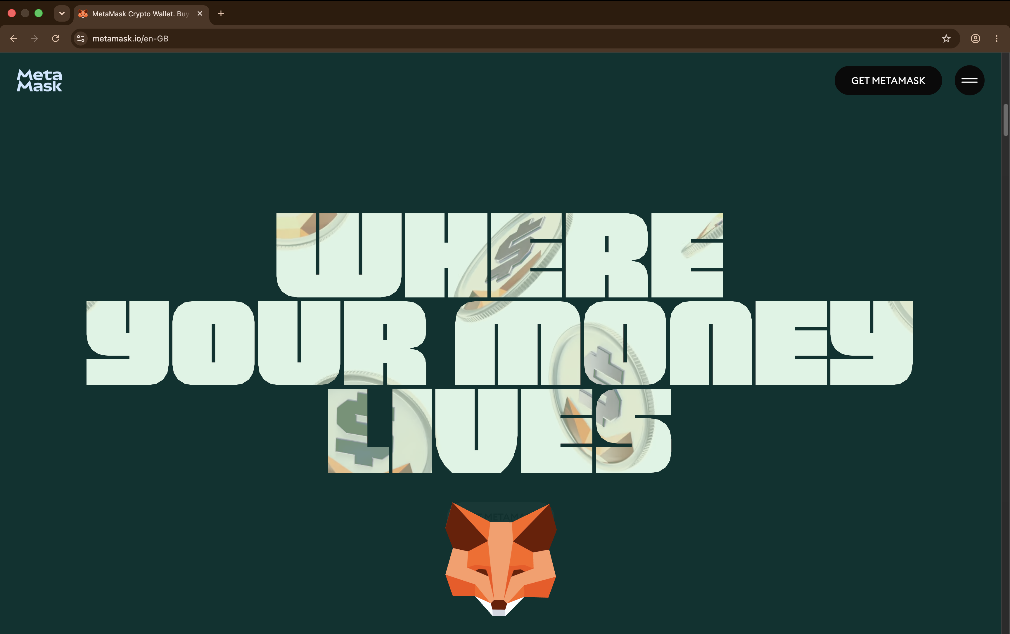Open the hamburger menu button
The image size is (1010, 634).
click(x=969, y=81)
